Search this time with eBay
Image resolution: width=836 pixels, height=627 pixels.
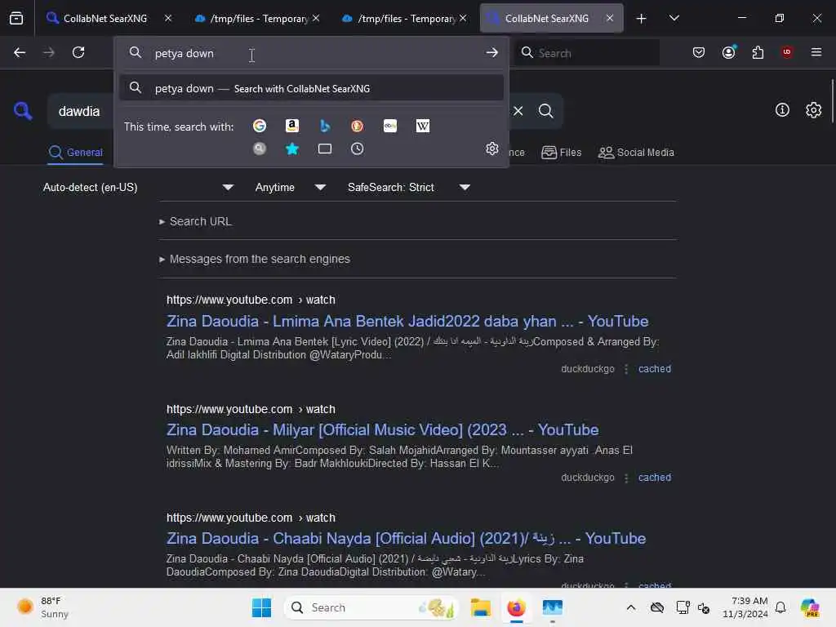(389, 126)
